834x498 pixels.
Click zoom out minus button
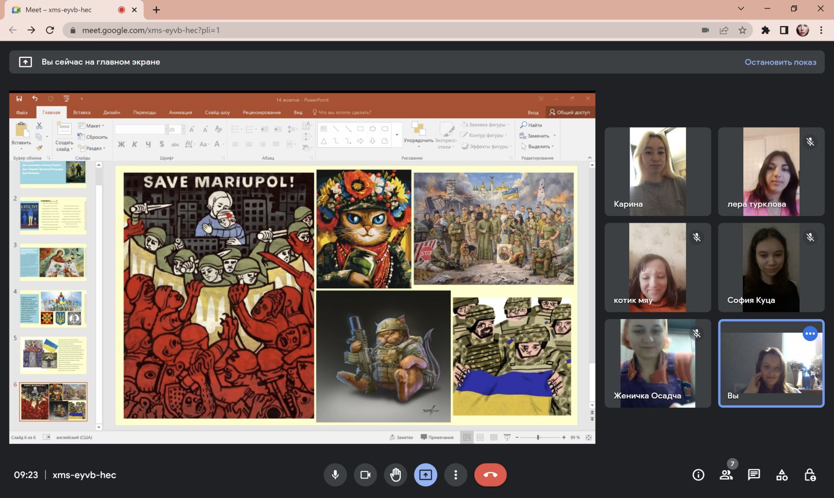pos(517,438)
